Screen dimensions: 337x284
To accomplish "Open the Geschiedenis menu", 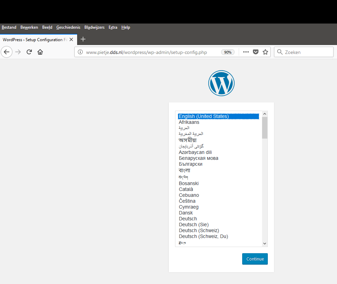I will click(69, 27).
